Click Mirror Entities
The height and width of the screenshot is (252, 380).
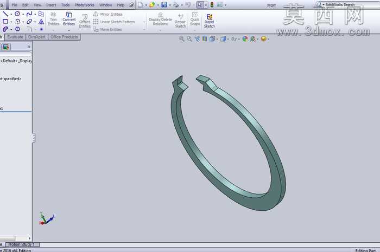coord(108,14)
